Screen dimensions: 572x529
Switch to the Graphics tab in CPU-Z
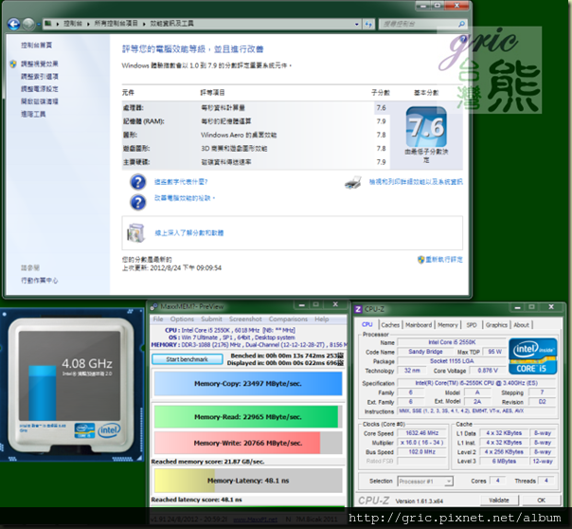(496, 325)
